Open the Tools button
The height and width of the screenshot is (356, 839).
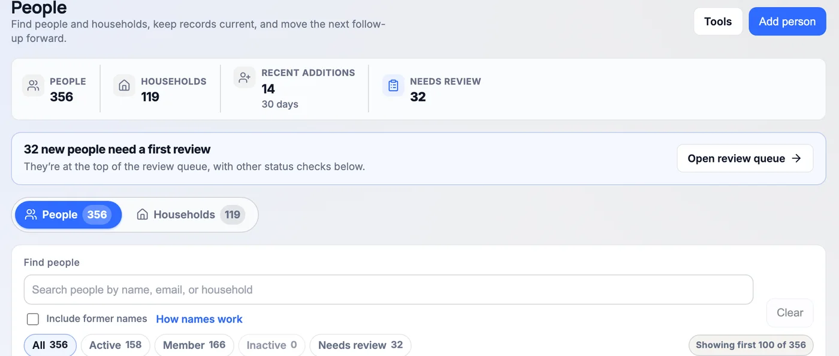[718, 22]
